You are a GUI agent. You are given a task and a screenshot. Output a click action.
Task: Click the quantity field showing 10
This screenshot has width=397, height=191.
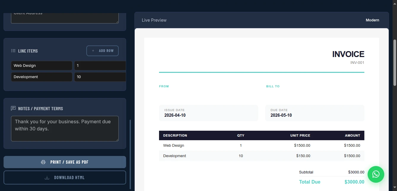point(100,77)
